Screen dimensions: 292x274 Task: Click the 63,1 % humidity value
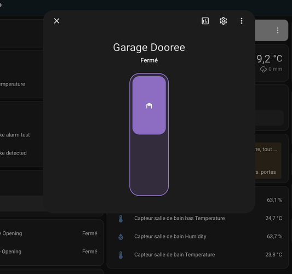(274, 200)
